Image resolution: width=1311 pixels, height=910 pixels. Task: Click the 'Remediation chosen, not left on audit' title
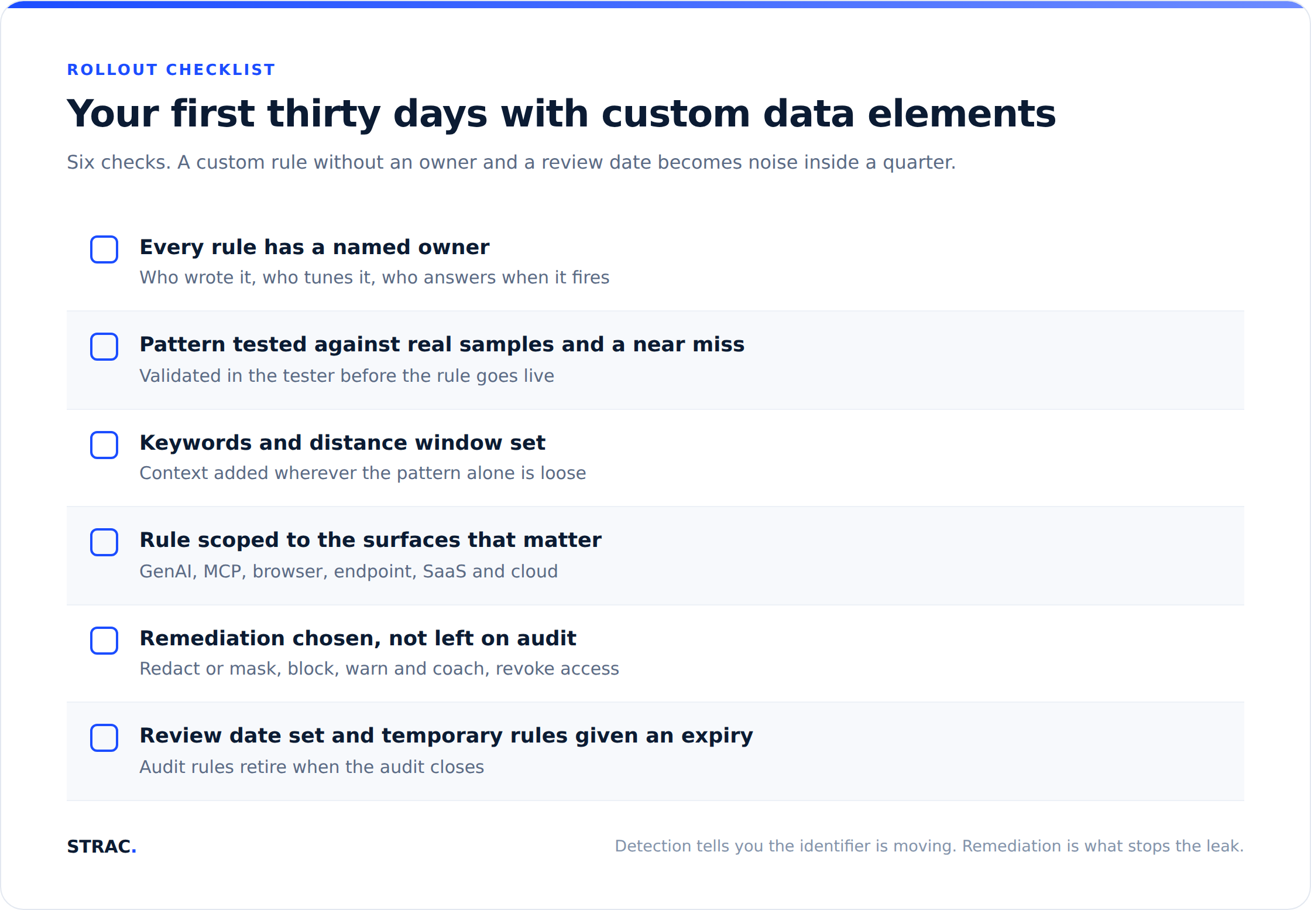358,638
